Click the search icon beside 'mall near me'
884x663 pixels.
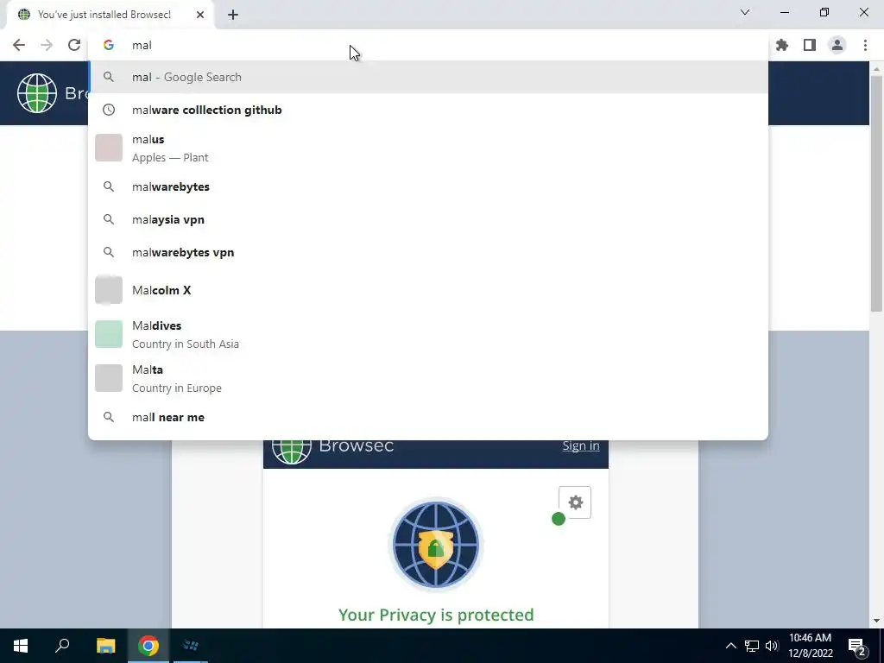pos(109,417)
